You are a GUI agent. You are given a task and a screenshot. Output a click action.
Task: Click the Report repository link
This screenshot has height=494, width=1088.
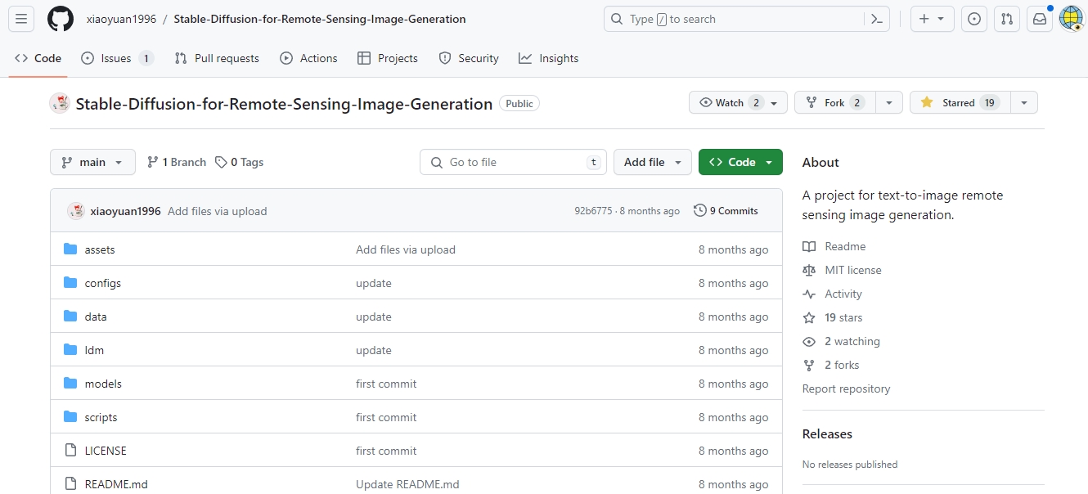click(x=846, y=388)
